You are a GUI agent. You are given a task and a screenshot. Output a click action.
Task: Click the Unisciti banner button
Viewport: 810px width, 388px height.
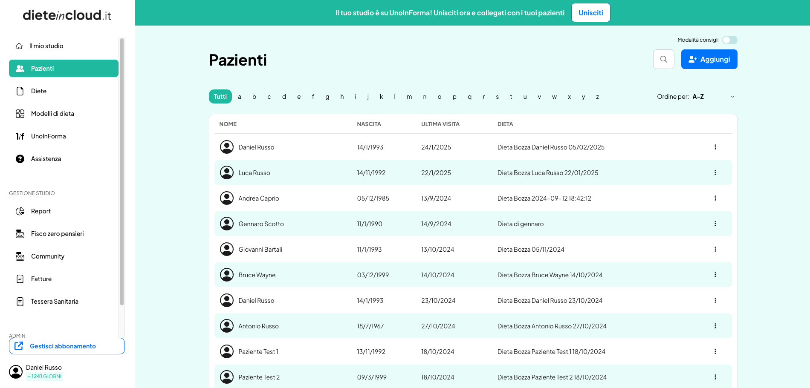click(x=590, y=13)
